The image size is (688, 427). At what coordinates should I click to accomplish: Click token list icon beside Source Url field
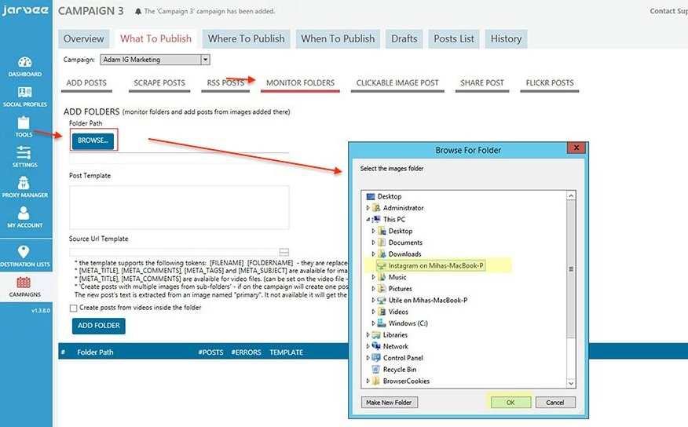(x=284, y=252)
